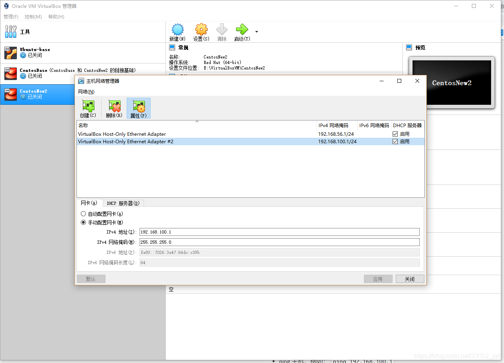The image size is (504, 363).
Task: Toggle DHCP for Host-Only Ethernet Adapter
Action: (x=395, y=134)
